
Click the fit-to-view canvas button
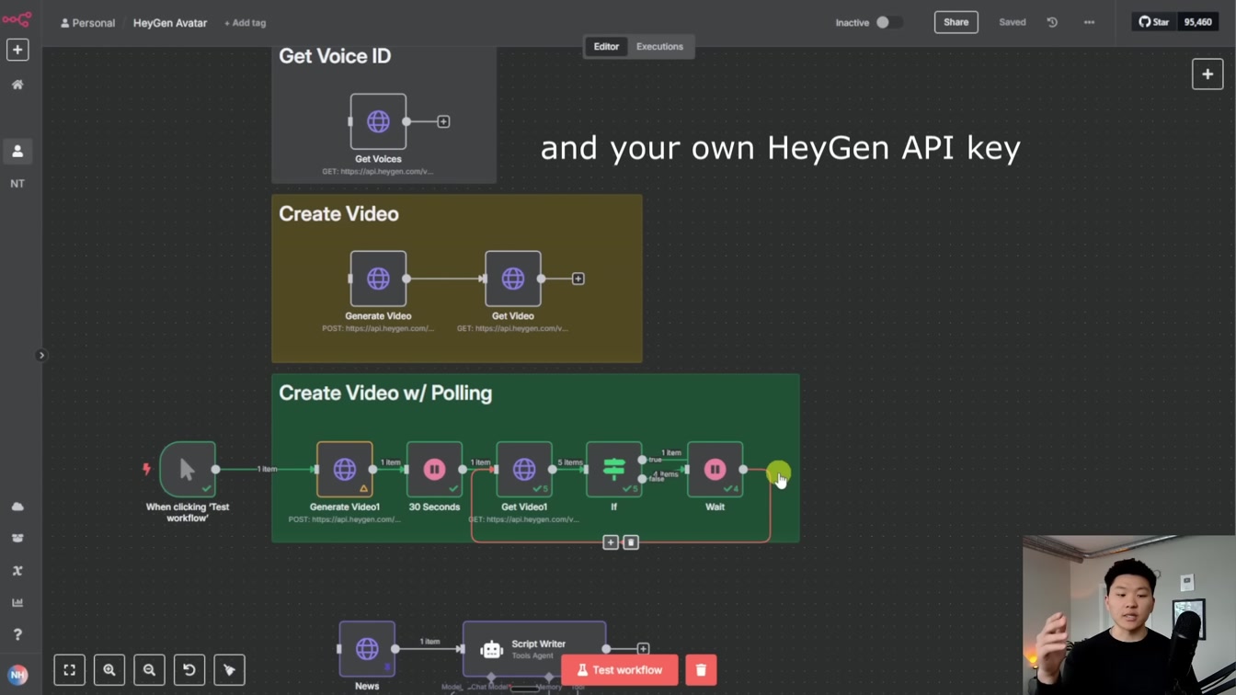coord(70,670)
